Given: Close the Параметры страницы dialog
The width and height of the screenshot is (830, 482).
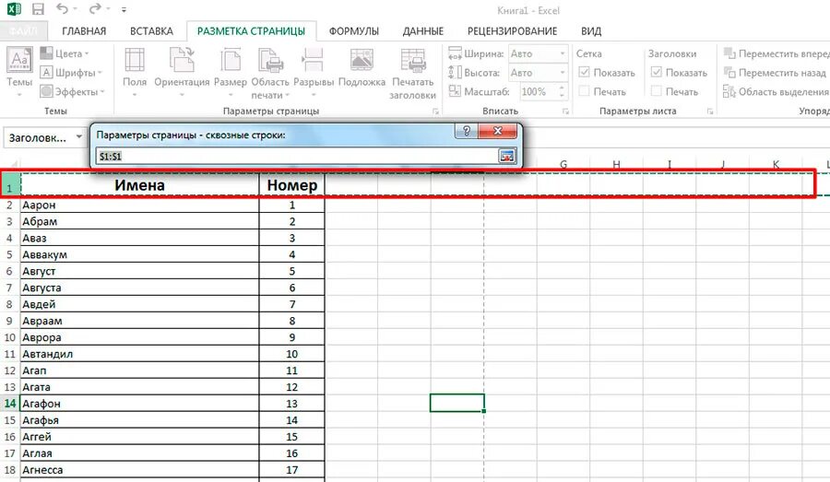Looking at the screenshot, I should (x=497, y=131).
